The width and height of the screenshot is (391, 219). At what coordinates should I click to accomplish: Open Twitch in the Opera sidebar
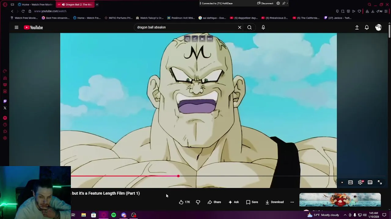5,101
